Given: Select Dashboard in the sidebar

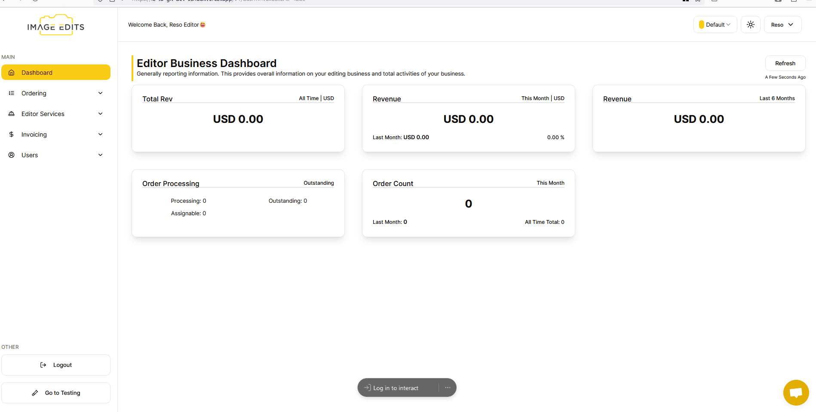Looking at the screenshot, I should click(x=56, y=73).
